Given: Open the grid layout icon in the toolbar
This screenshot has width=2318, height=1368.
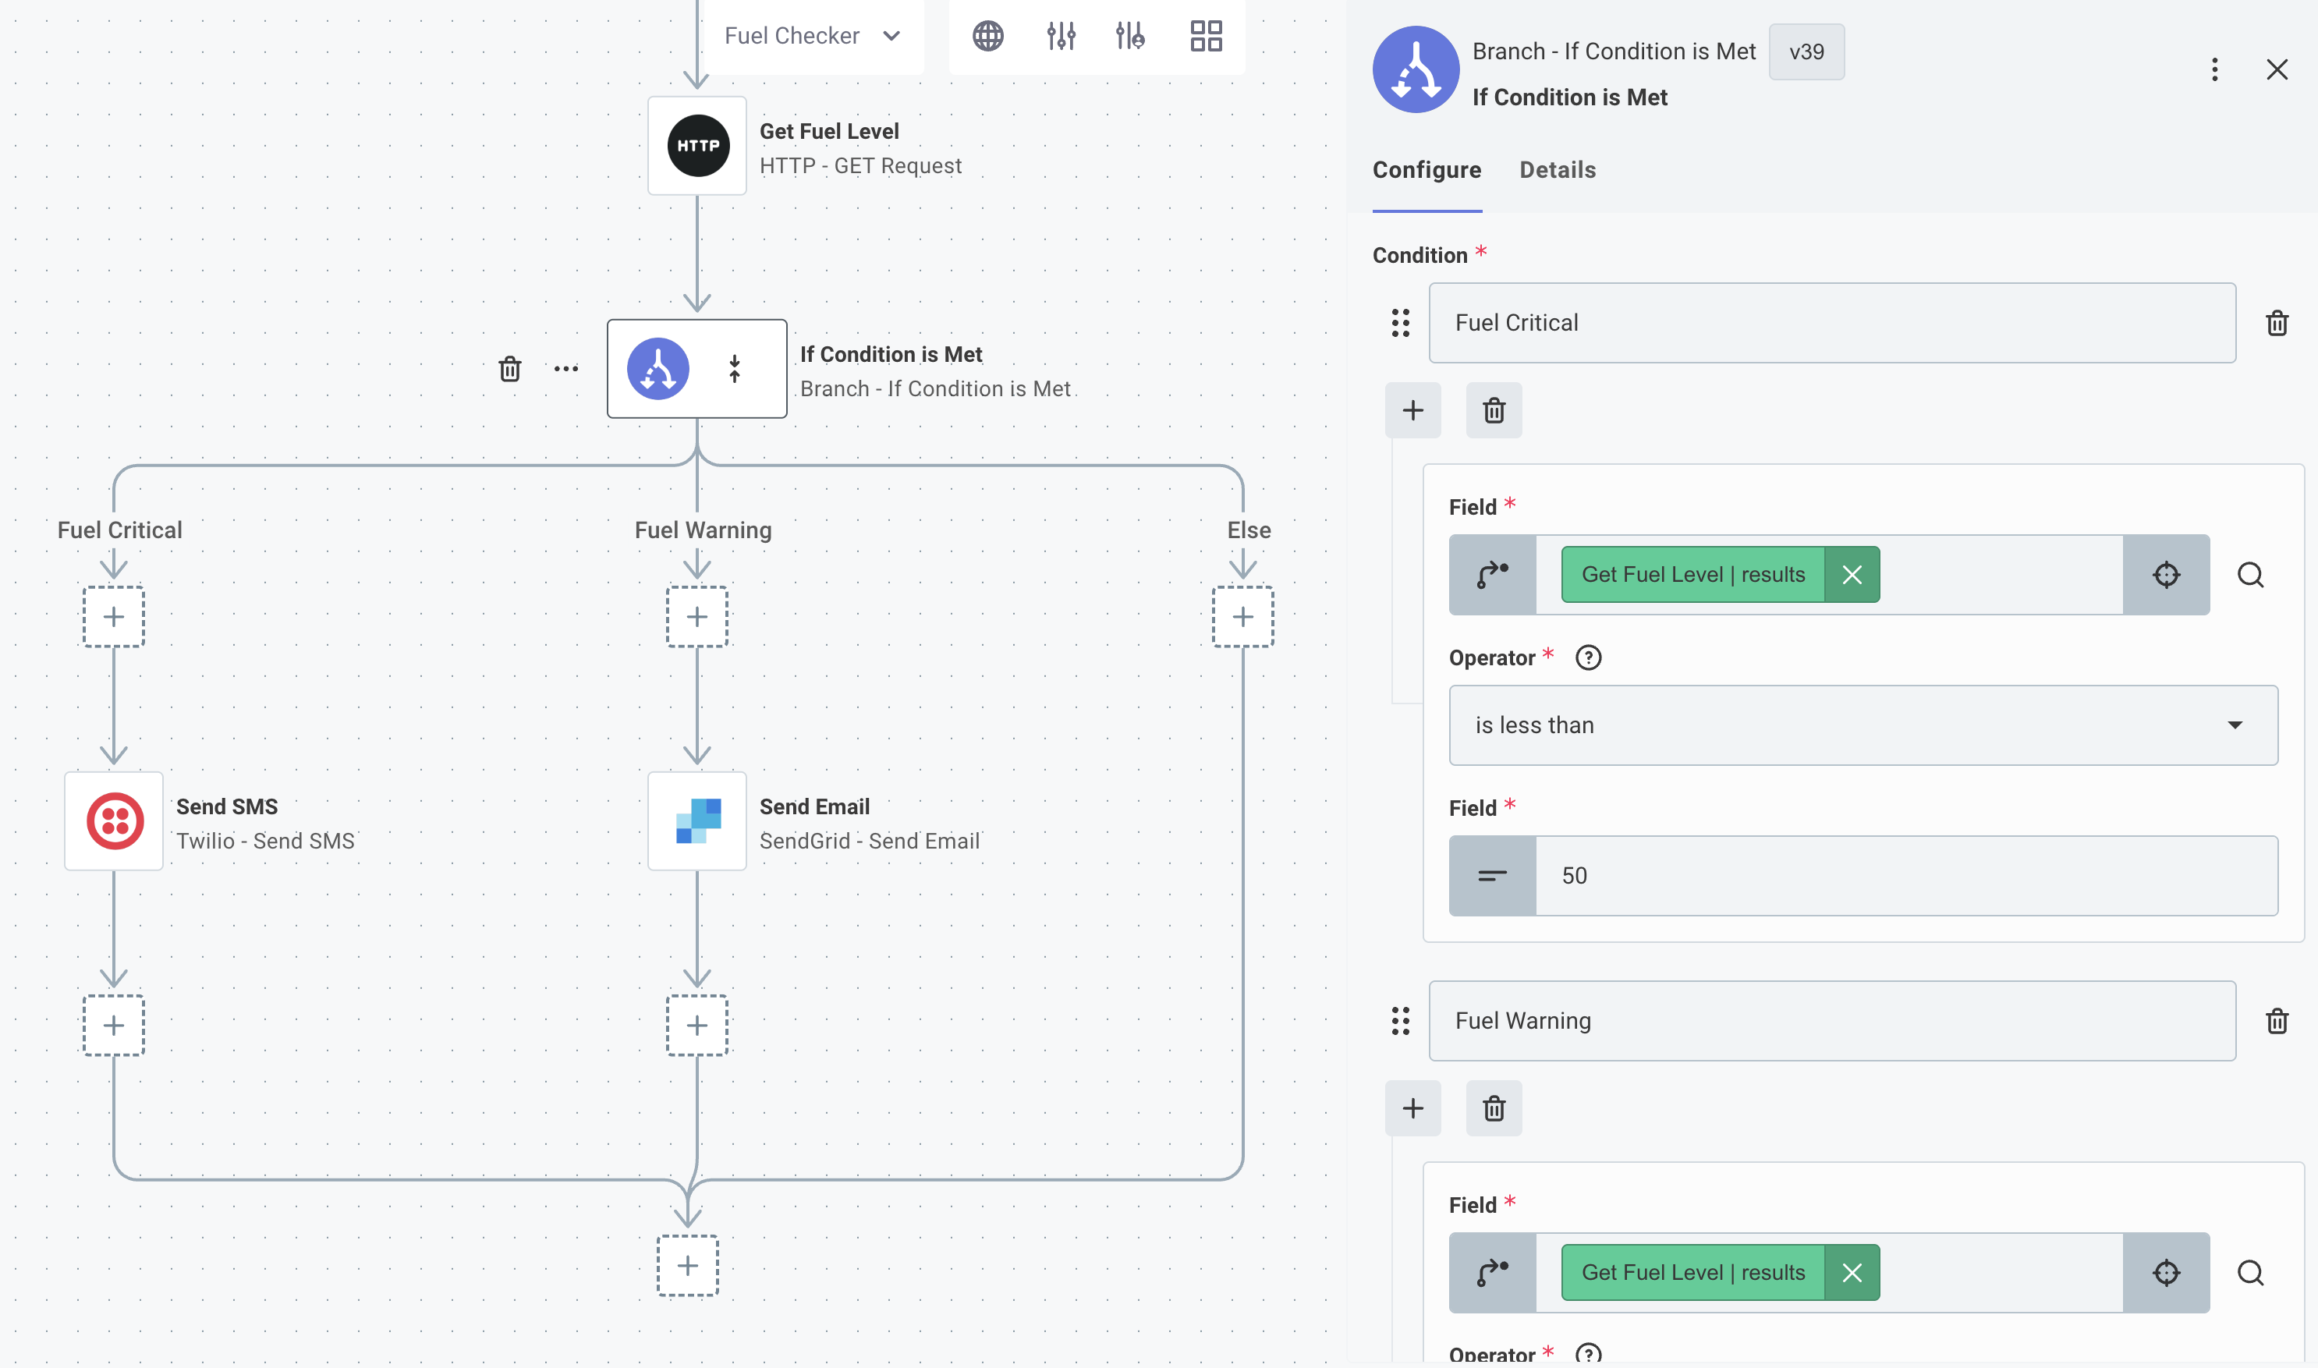Looking at the screenshot, I should click(1207, 36).
